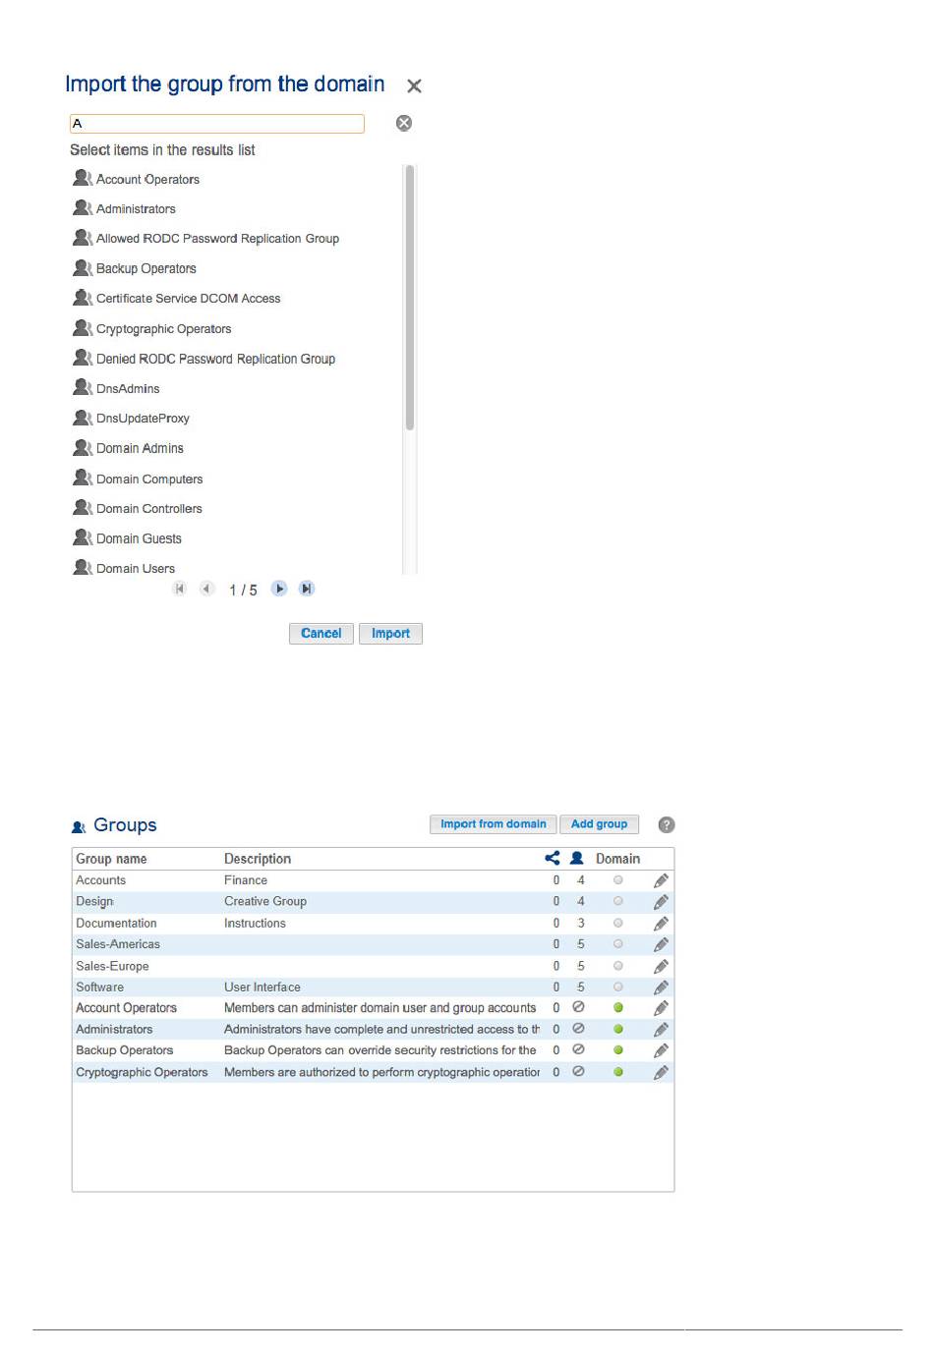The height and width of the screenshot is (1354, 934).
Task: Edit the Cryptographic Operators group
Action: point(661,1073)
